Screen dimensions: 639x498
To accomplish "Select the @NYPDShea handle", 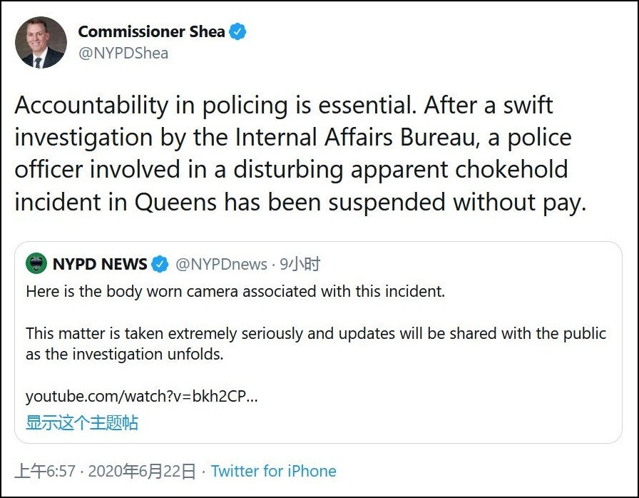I will tap(123, 54).
